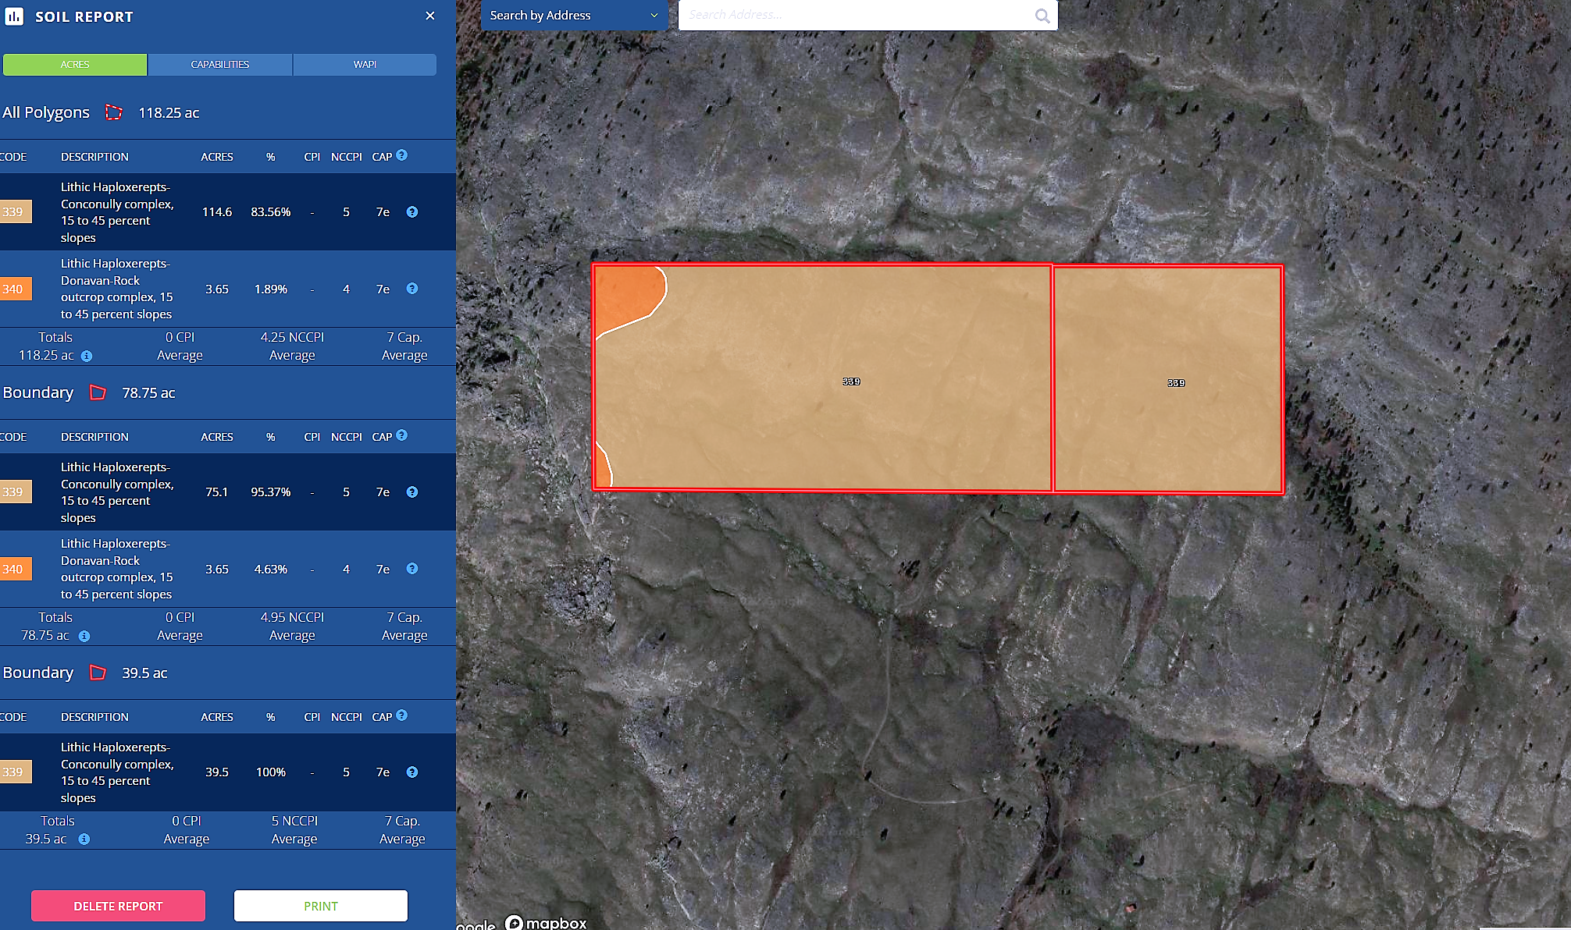1571x930 pixels.
Task: Click the search magnifier icon
Action: 1042,16
